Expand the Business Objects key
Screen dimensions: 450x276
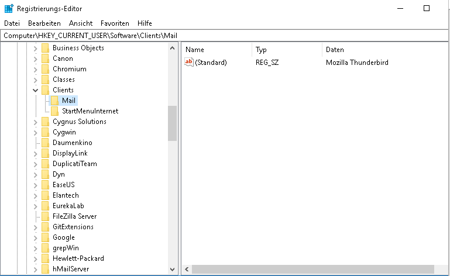[x=35, y=49]
